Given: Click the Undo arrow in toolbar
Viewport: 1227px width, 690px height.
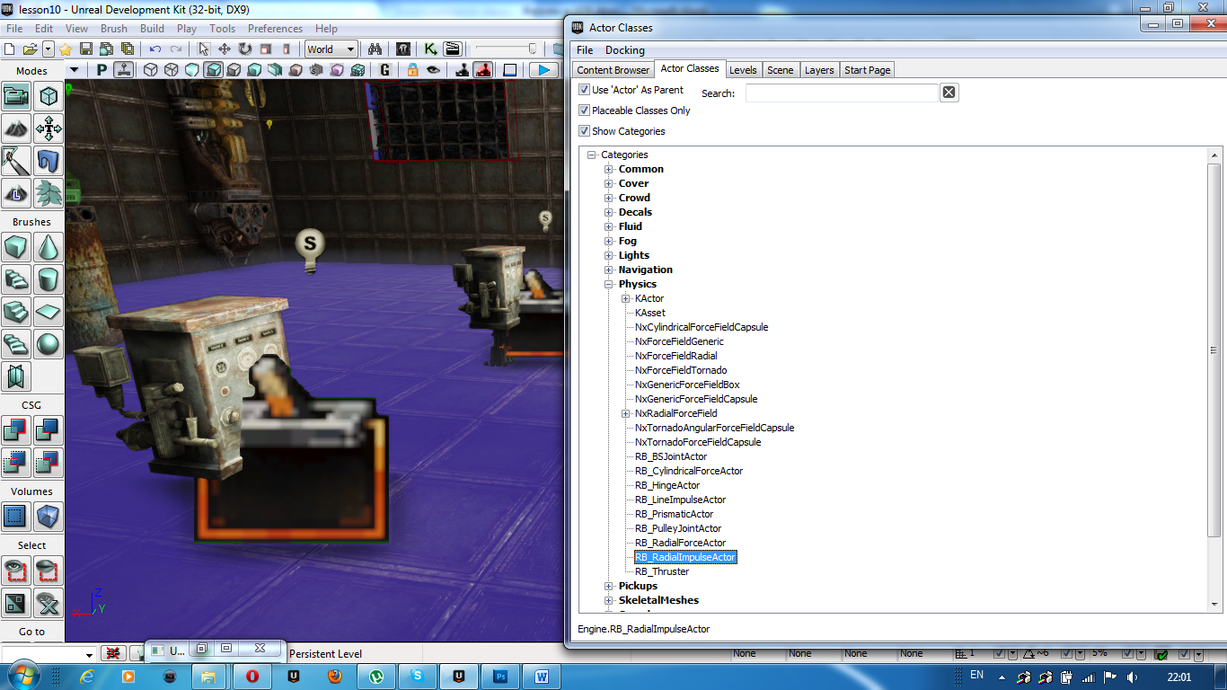Looking at the screenshot, I should 155,49.
